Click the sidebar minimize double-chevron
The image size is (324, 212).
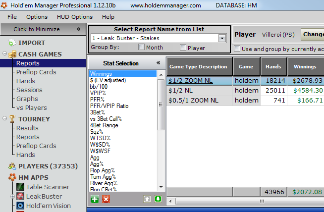pyautogui.click(x=78, y=29)
